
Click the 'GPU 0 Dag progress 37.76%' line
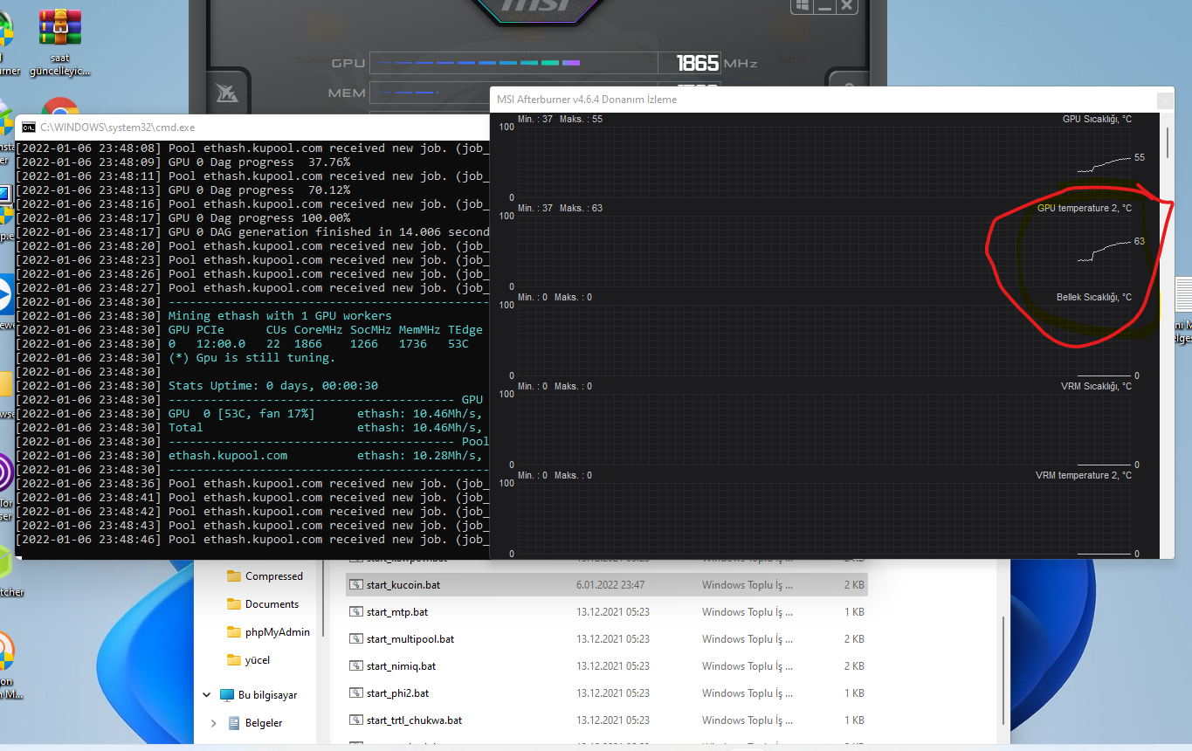pyautogui.click(x=259, y=162)
